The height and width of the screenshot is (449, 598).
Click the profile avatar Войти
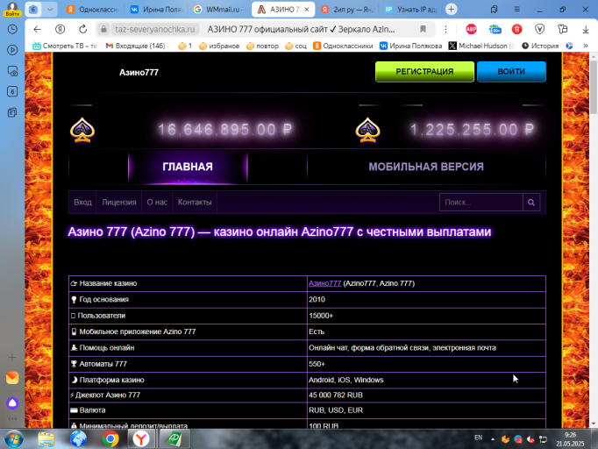click(12, 9)
